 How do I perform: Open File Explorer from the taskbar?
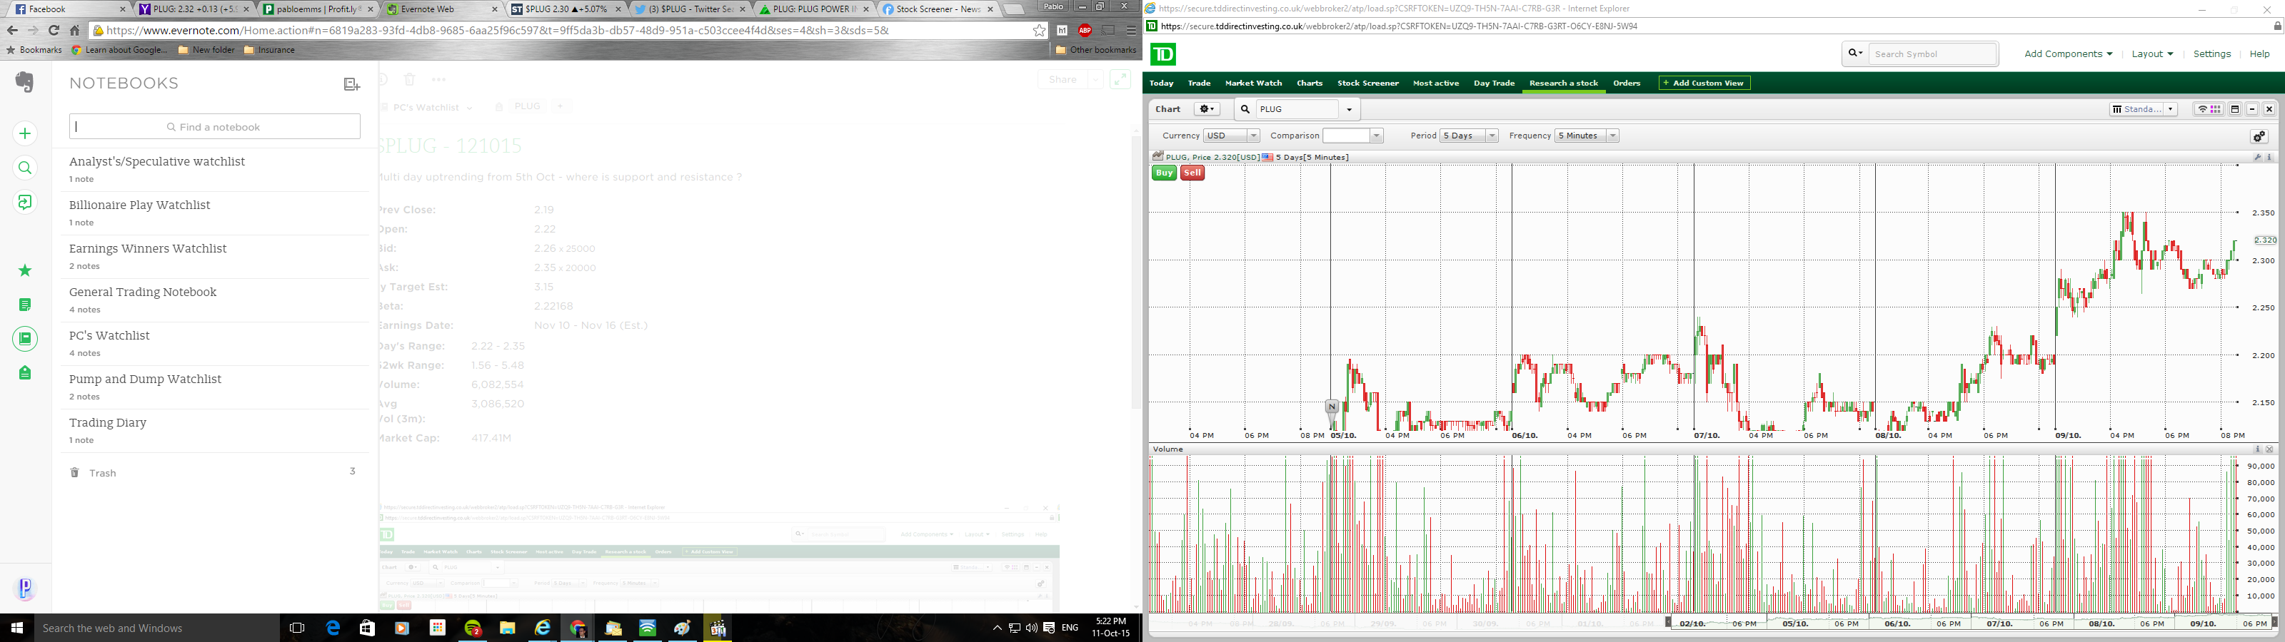point(508,628)
